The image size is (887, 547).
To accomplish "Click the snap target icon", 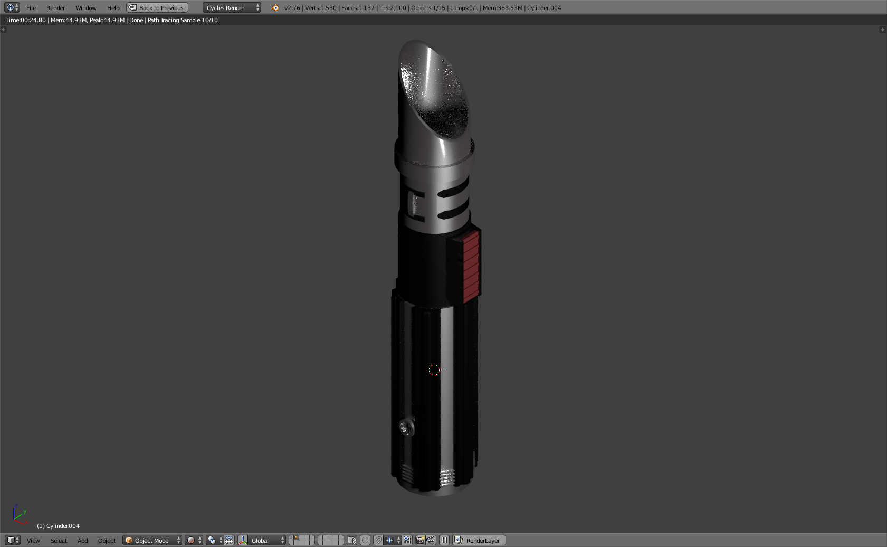I will pos(407,540).
